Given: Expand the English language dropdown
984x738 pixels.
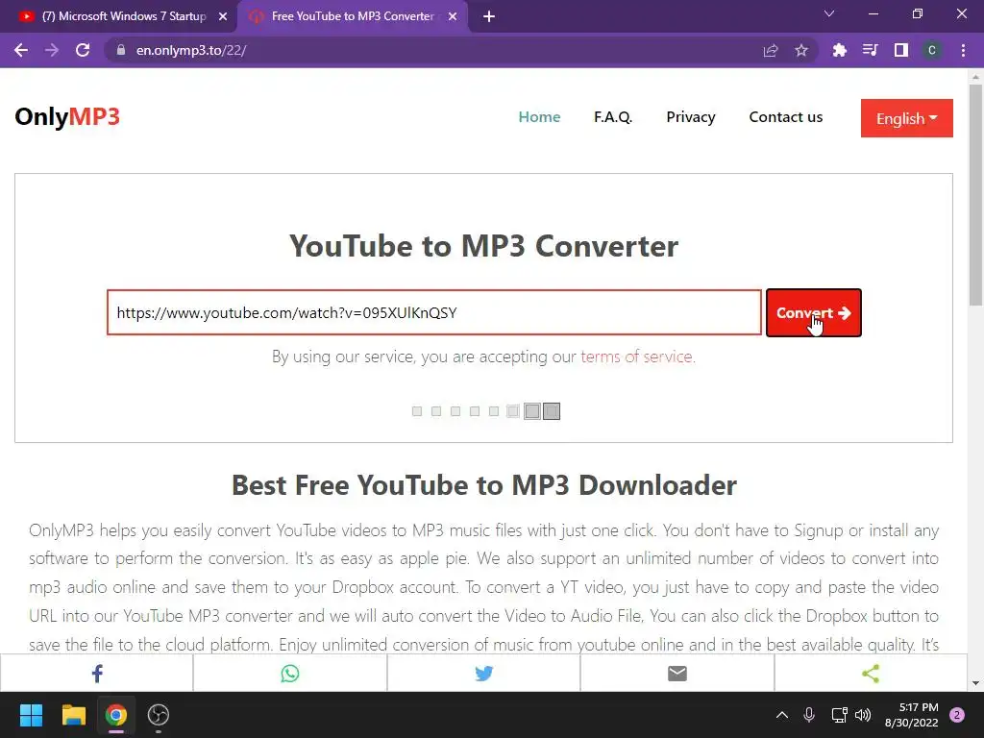Looking at the screenshot, I should [x=907, y=118].
